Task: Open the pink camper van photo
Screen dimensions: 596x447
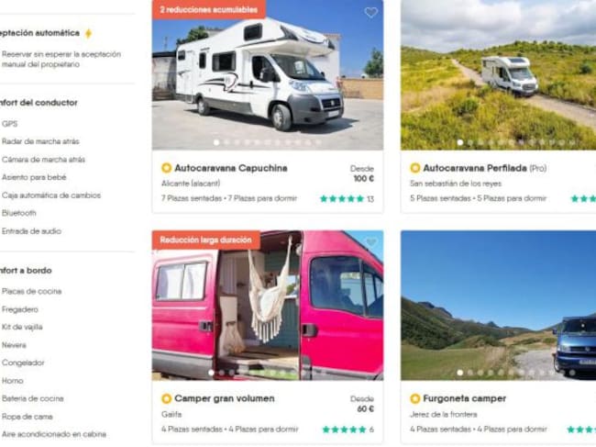Action: click(268, 305)
